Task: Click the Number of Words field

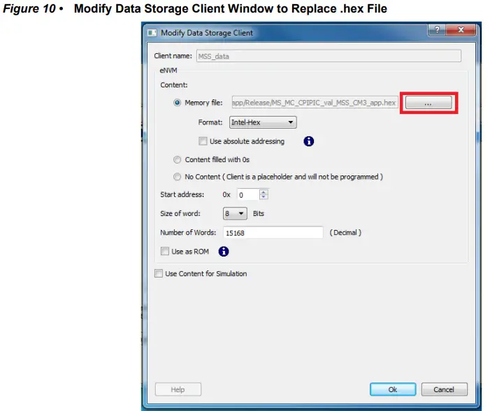Action: click(x=273, y=233)
